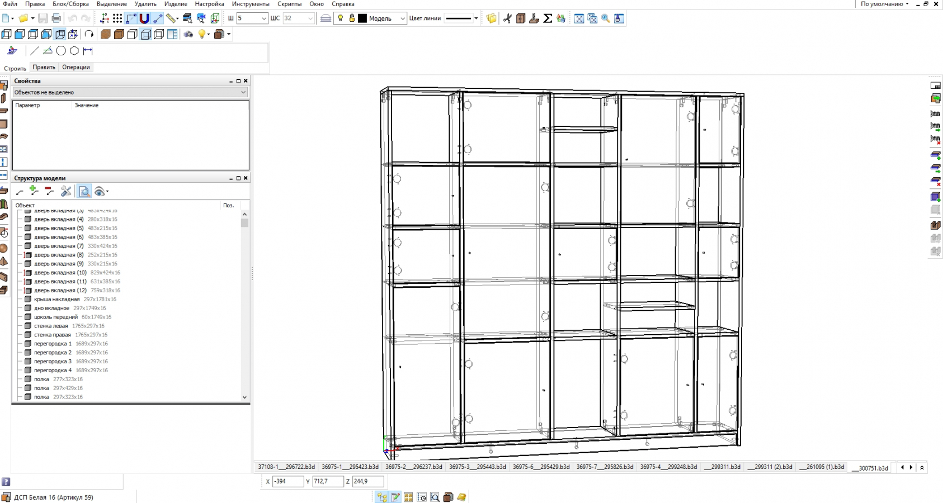This screenshot has width=943, height=503.
Task: Expand the 'Объектов не выделено' dropdown
Action: tap(243, 92)
